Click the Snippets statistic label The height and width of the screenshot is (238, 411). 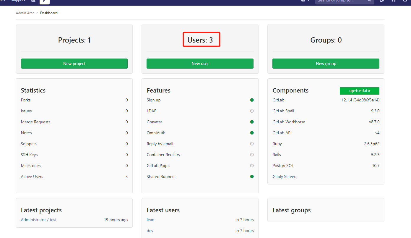click(x=29, y=144)
